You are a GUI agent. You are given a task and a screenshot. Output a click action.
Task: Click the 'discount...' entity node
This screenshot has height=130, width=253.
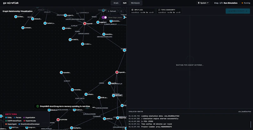(x=33, y=19)
